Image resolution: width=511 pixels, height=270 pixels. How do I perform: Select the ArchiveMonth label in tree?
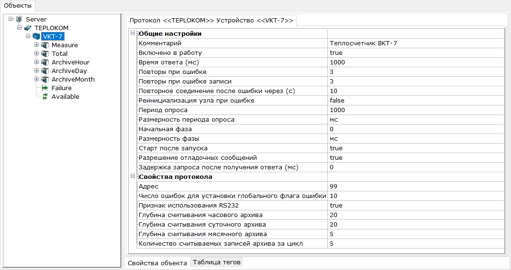coord(73,79)
